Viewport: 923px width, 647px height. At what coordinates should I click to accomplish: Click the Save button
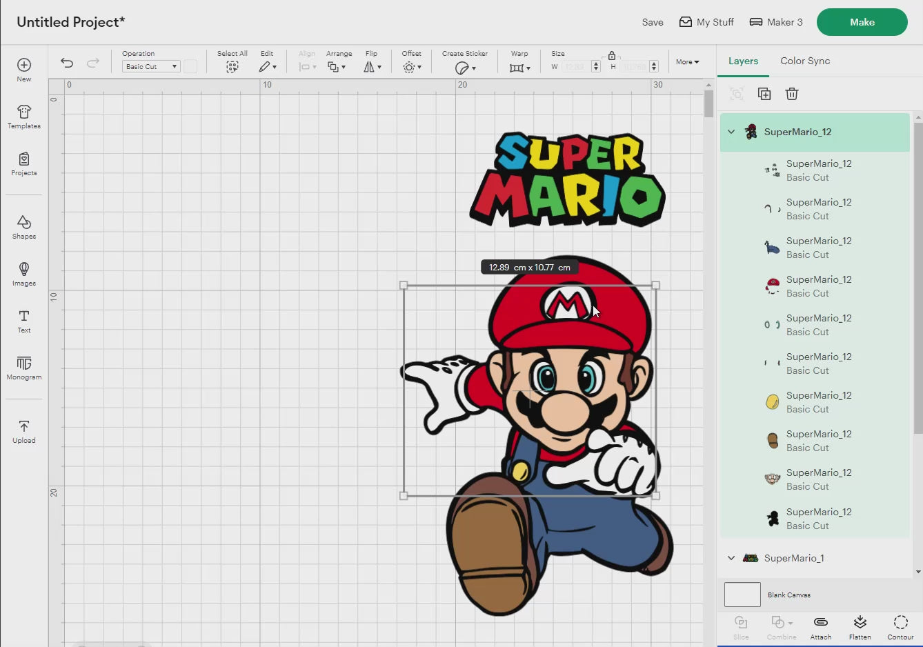click(653, 22)
